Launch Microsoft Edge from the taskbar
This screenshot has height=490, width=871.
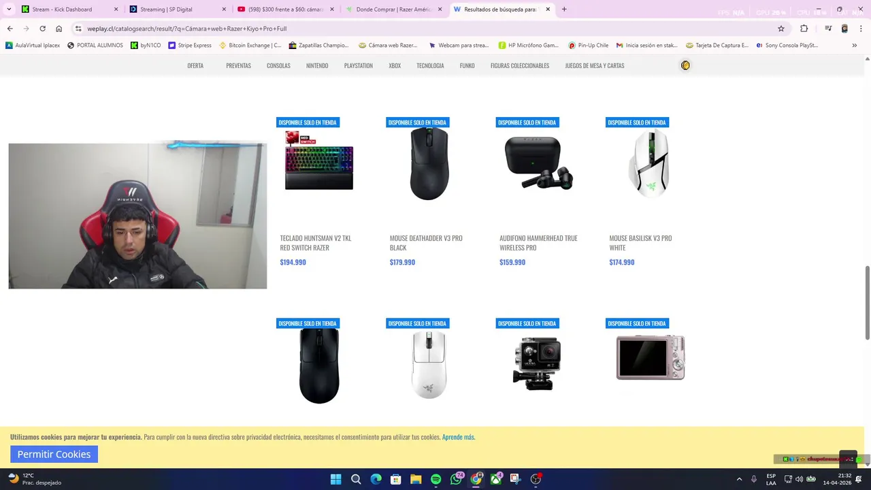376,479
